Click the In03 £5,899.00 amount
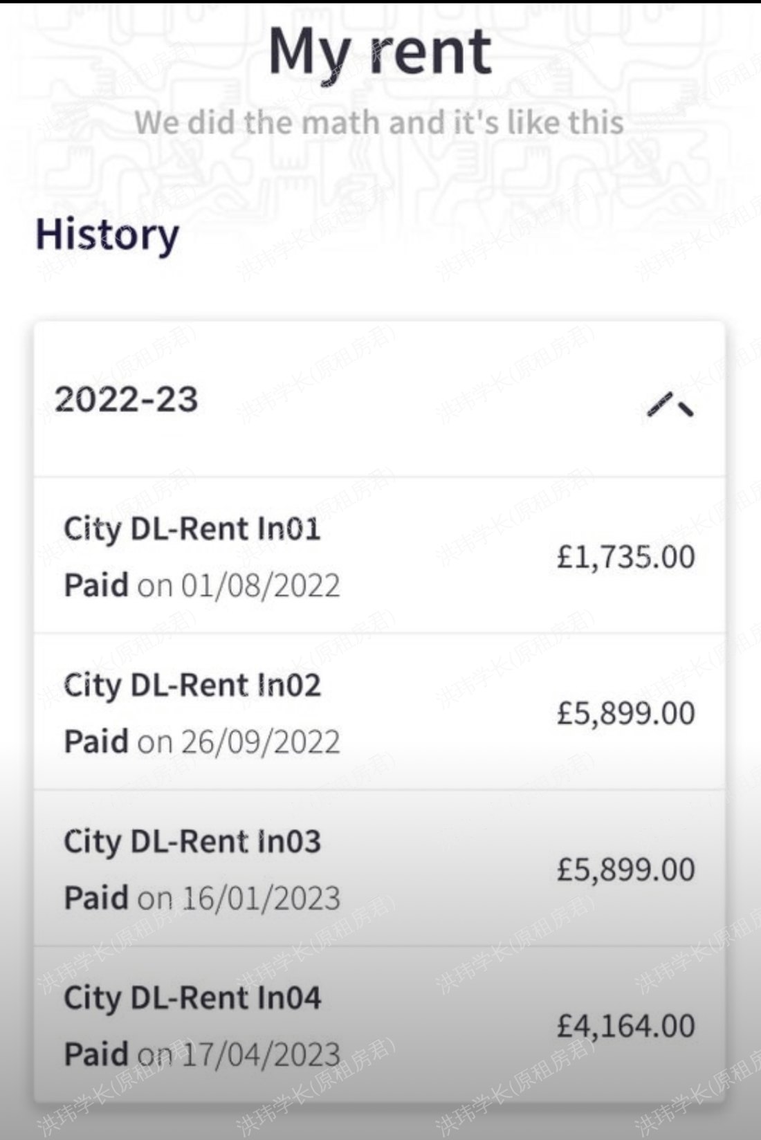The width and height of the screenshot is (761, 1140). (x=625, y=870)
